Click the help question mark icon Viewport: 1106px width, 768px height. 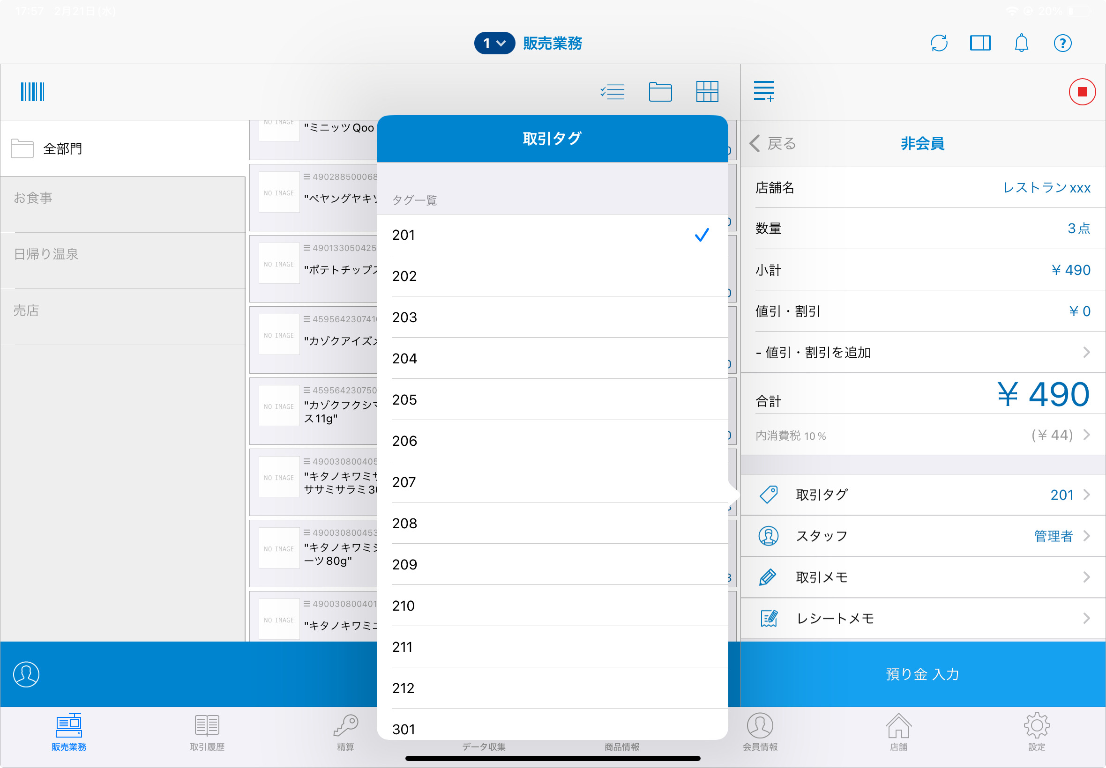coord(1061,43)
